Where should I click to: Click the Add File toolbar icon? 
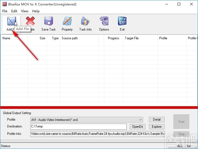tap(11, 21)
